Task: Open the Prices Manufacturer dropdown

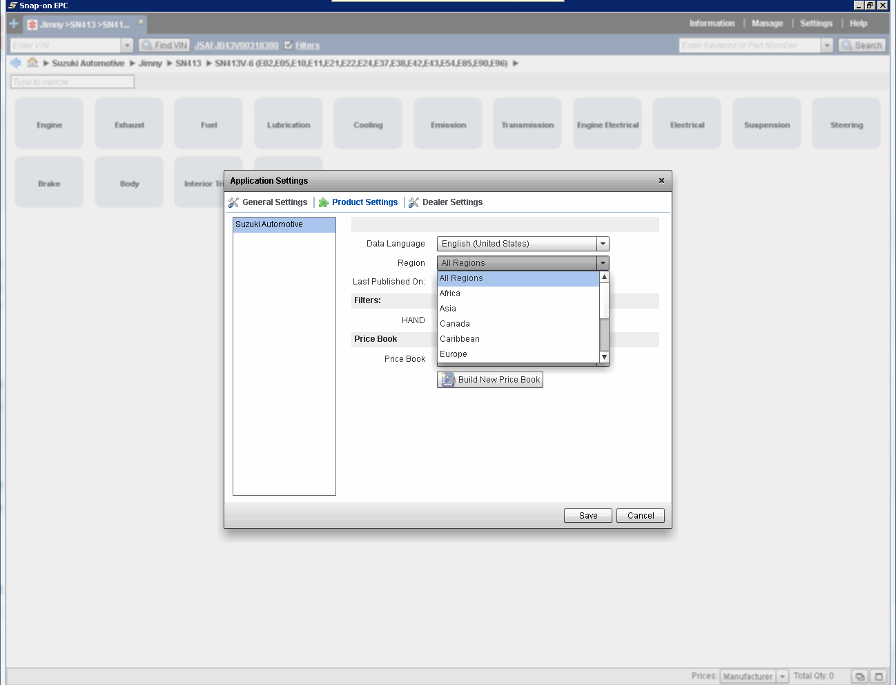Action: [754, 677]
